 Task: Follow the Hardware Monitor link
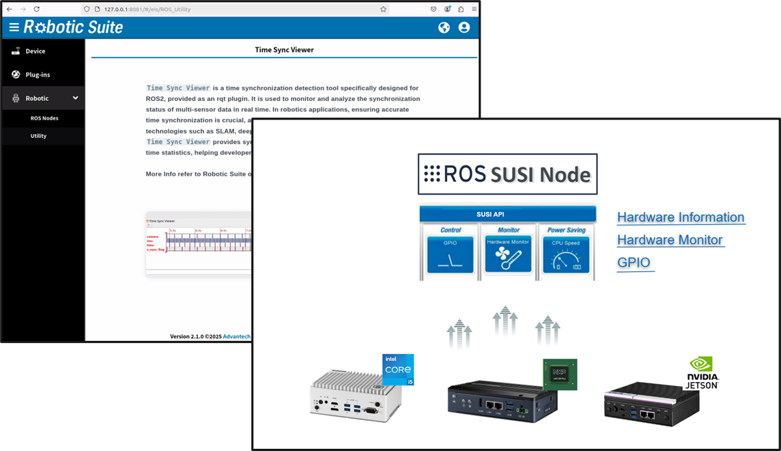[669, 240]
